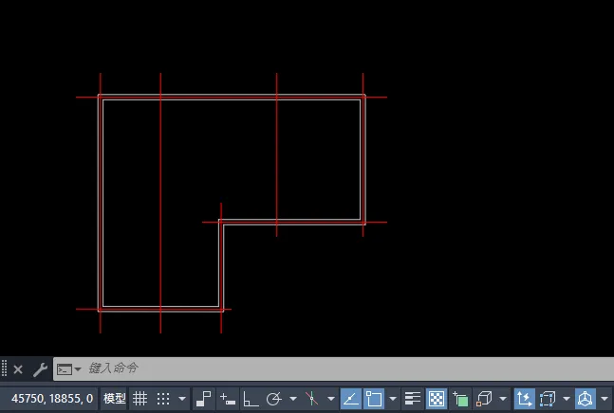
Task: Click the infer constraints icon
Action: pyautogui.click(x=204, y=399)
